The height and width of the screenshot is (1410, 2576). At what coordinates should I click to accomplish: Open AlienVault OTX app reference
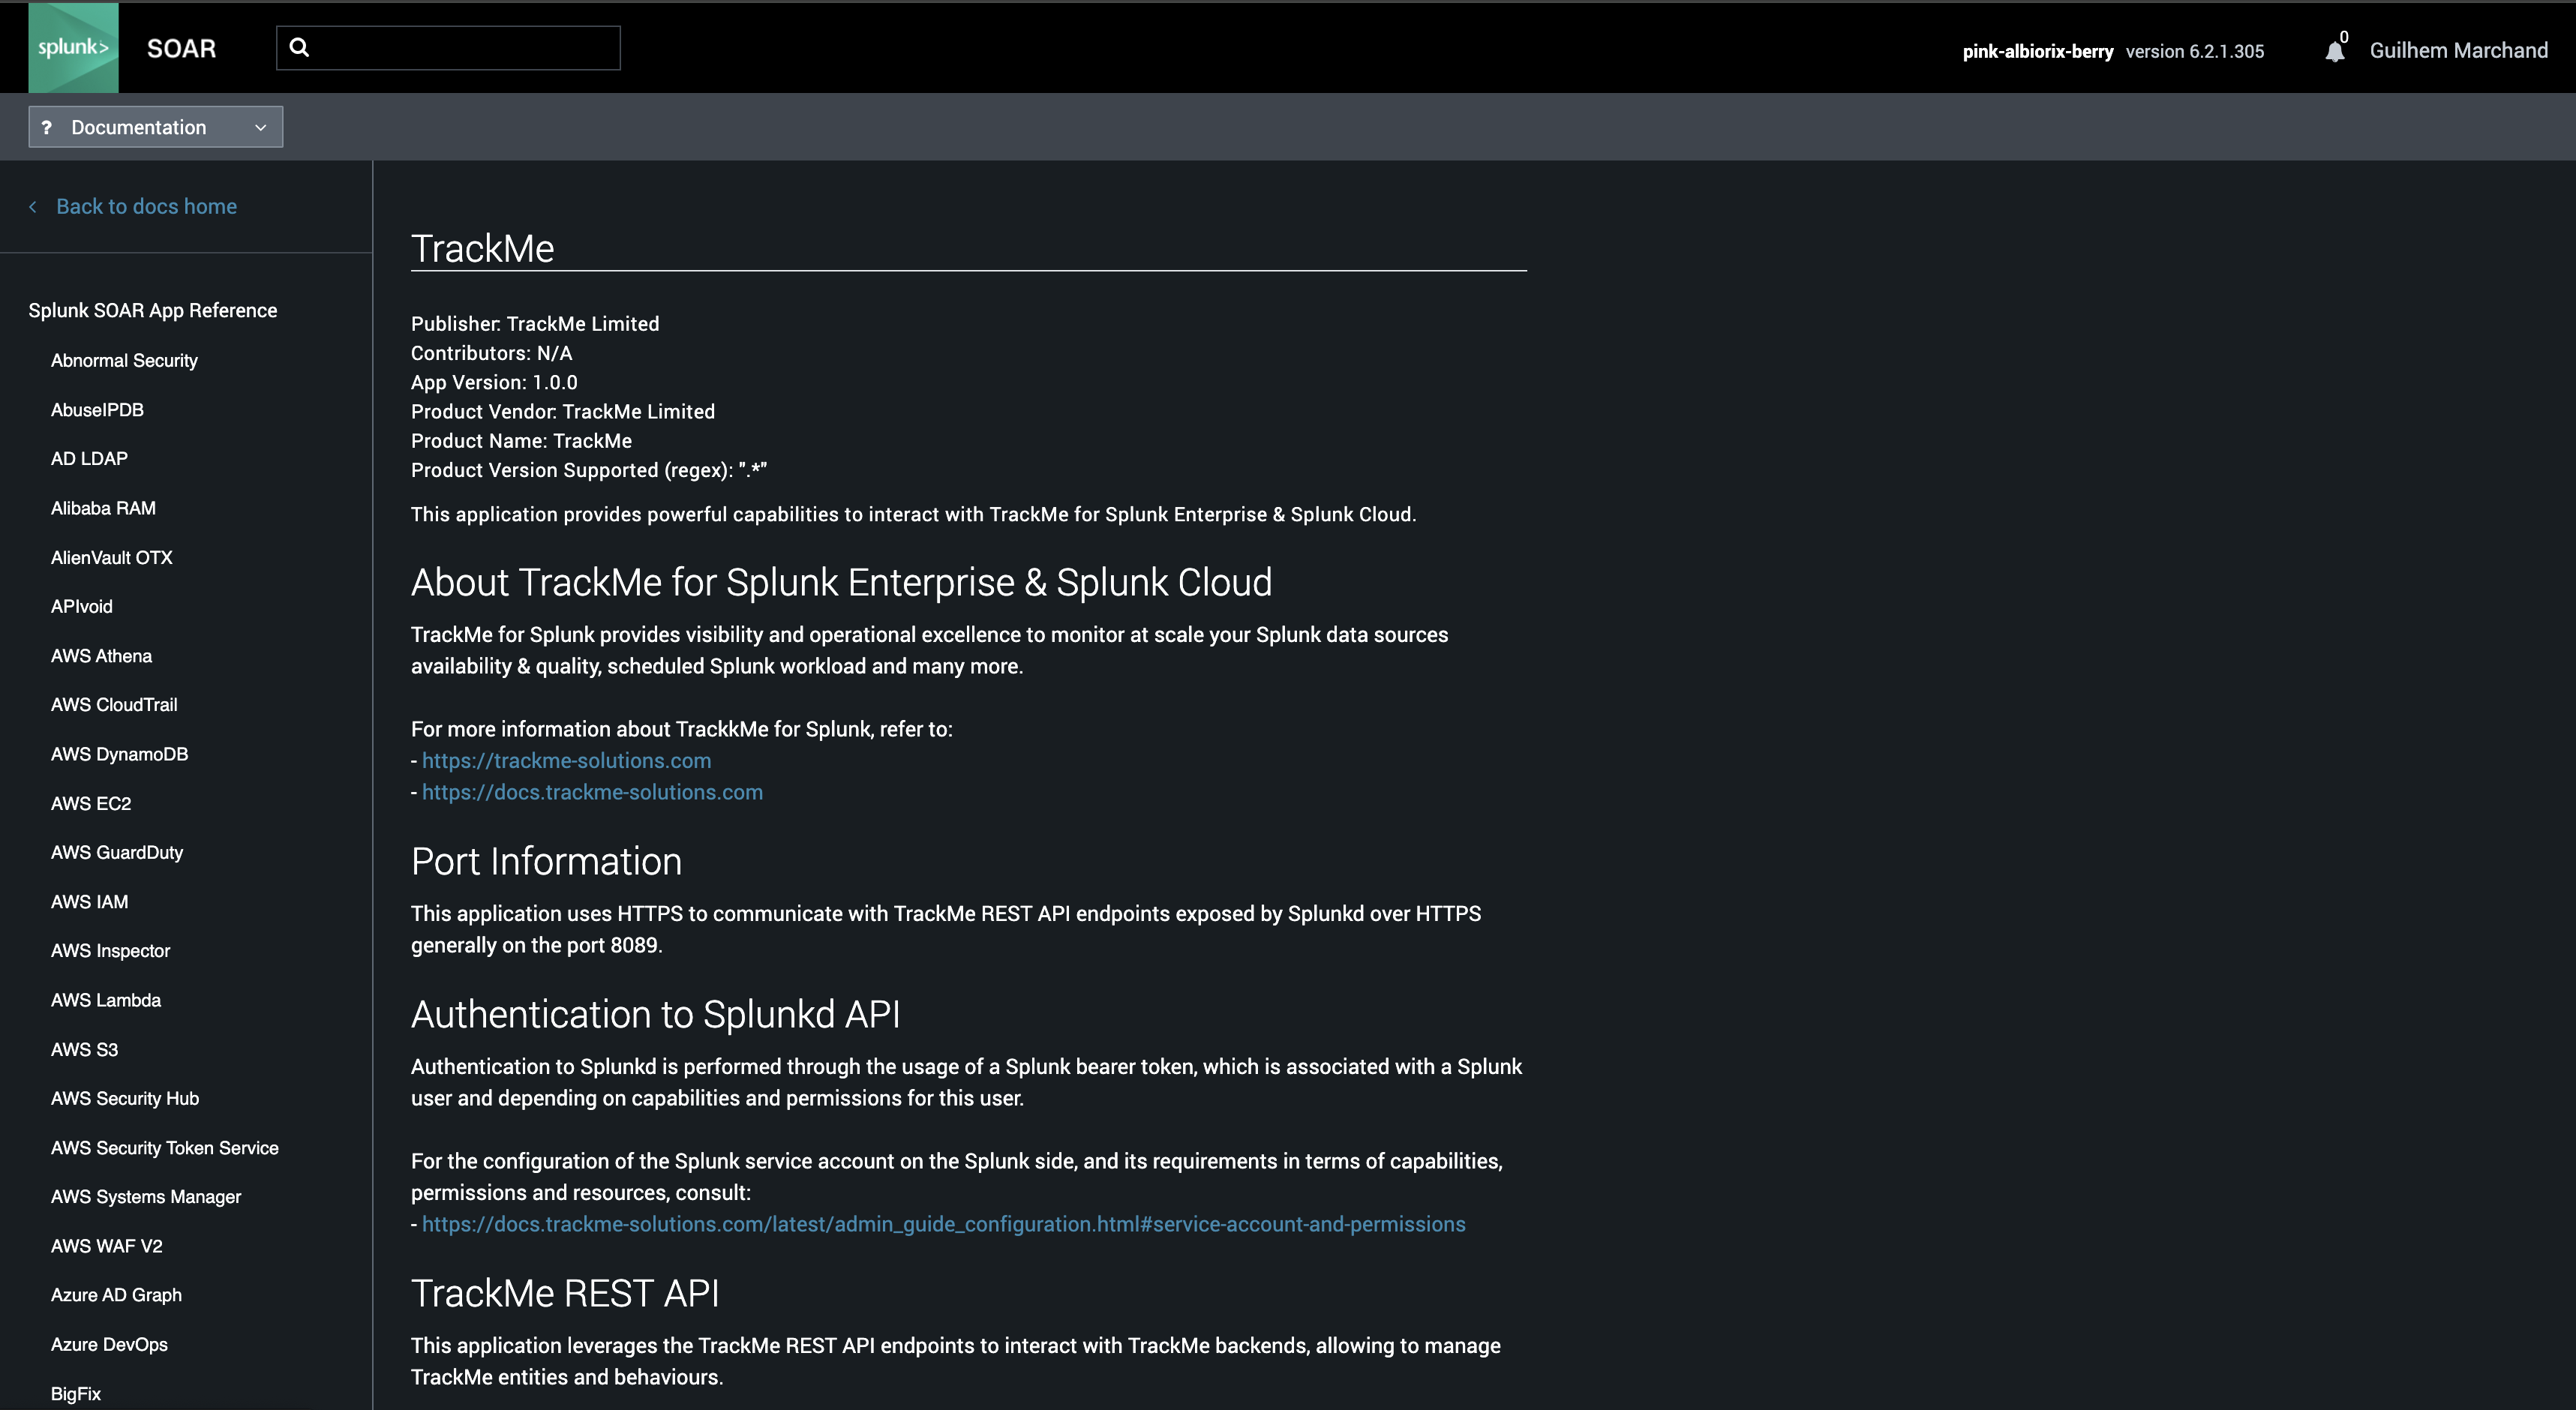(111, 557)
